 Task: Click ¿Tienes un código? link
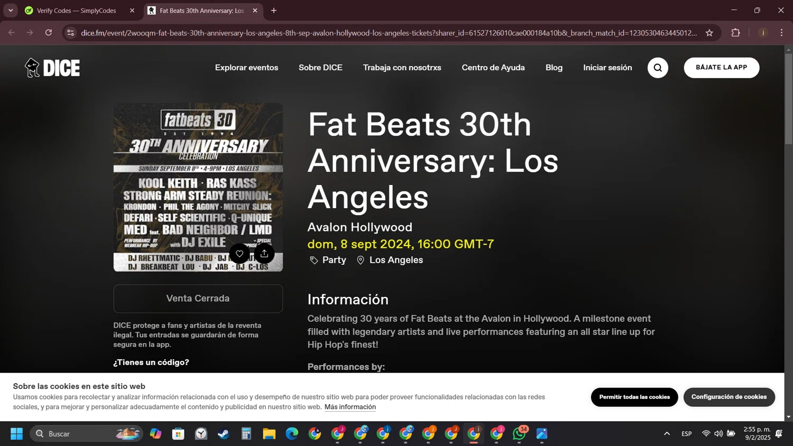[x=151, y=363]
